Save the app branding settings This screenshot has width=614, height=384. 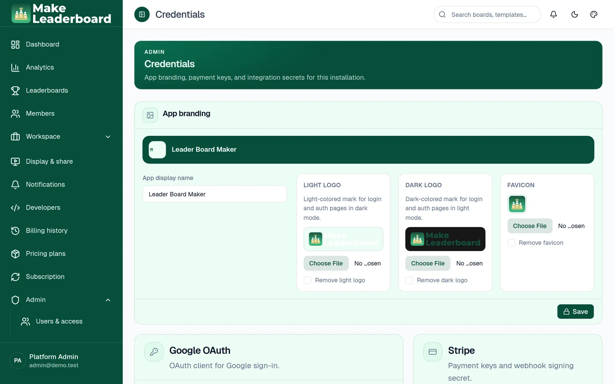(575, 312)
